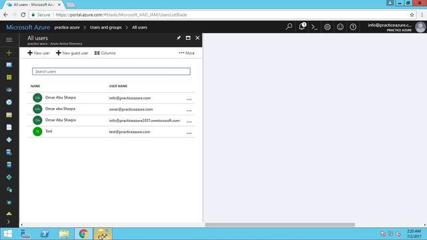The width and height of the screenshot is (427, 240).
Task: Click browser Back arrow
Action: pos(6,15)
